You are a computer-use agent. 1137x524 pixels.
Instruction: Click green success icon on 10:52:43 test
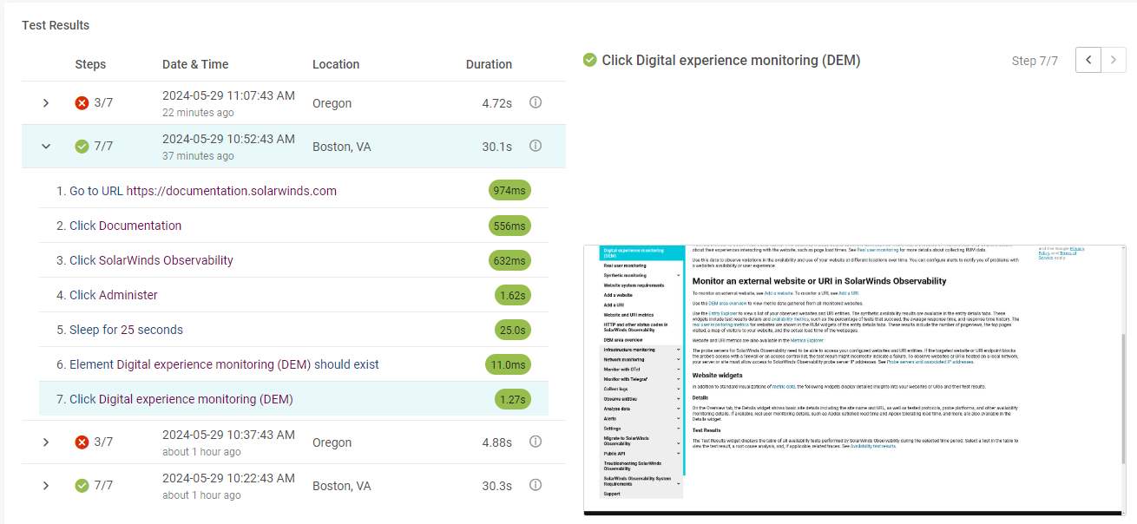pos(82,147)
